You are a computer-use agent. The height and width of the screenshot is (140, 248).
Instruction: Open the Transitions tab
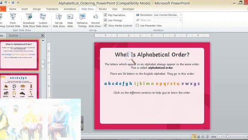click(x=52, y=9)
